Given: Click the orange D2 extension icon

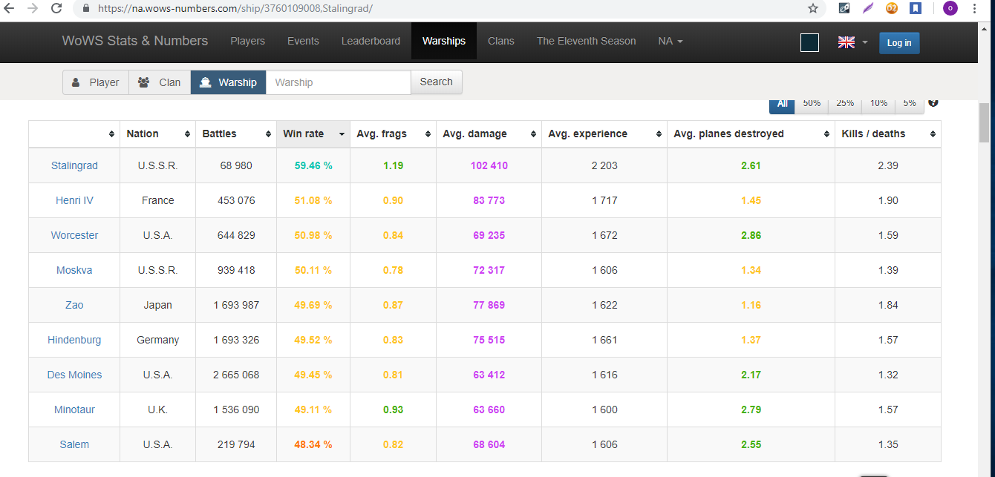Looking at the screenshot, I should (892, 9).
